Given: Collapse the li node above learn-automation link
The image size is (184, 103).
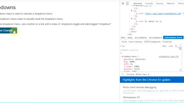Looking at the screenshot, I should [132, 11].
